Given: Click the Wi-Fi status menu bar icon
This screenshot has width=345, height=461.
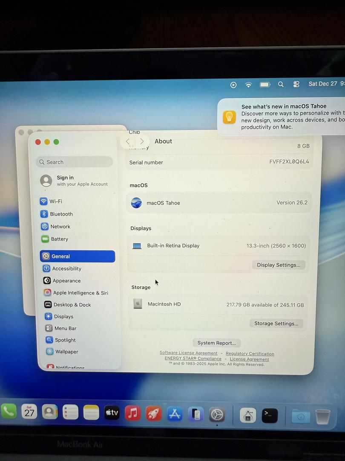Looking at the screenshot, I should click(248, 85).
